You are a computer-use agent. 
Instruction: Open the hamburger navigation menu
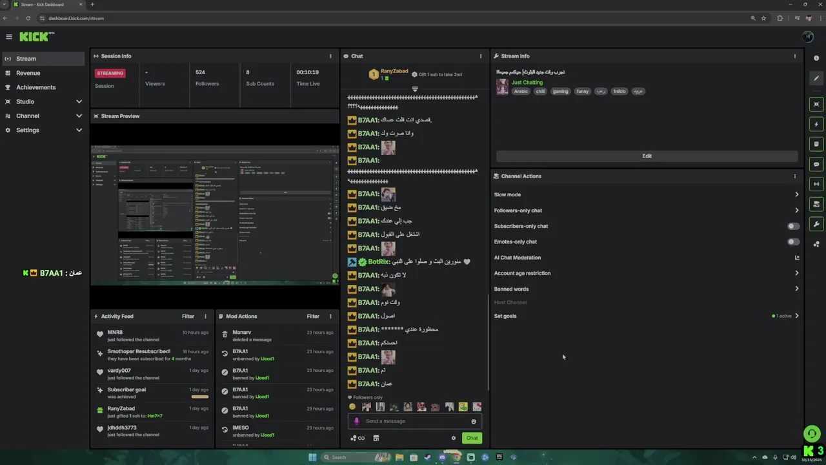click(9, 37)
